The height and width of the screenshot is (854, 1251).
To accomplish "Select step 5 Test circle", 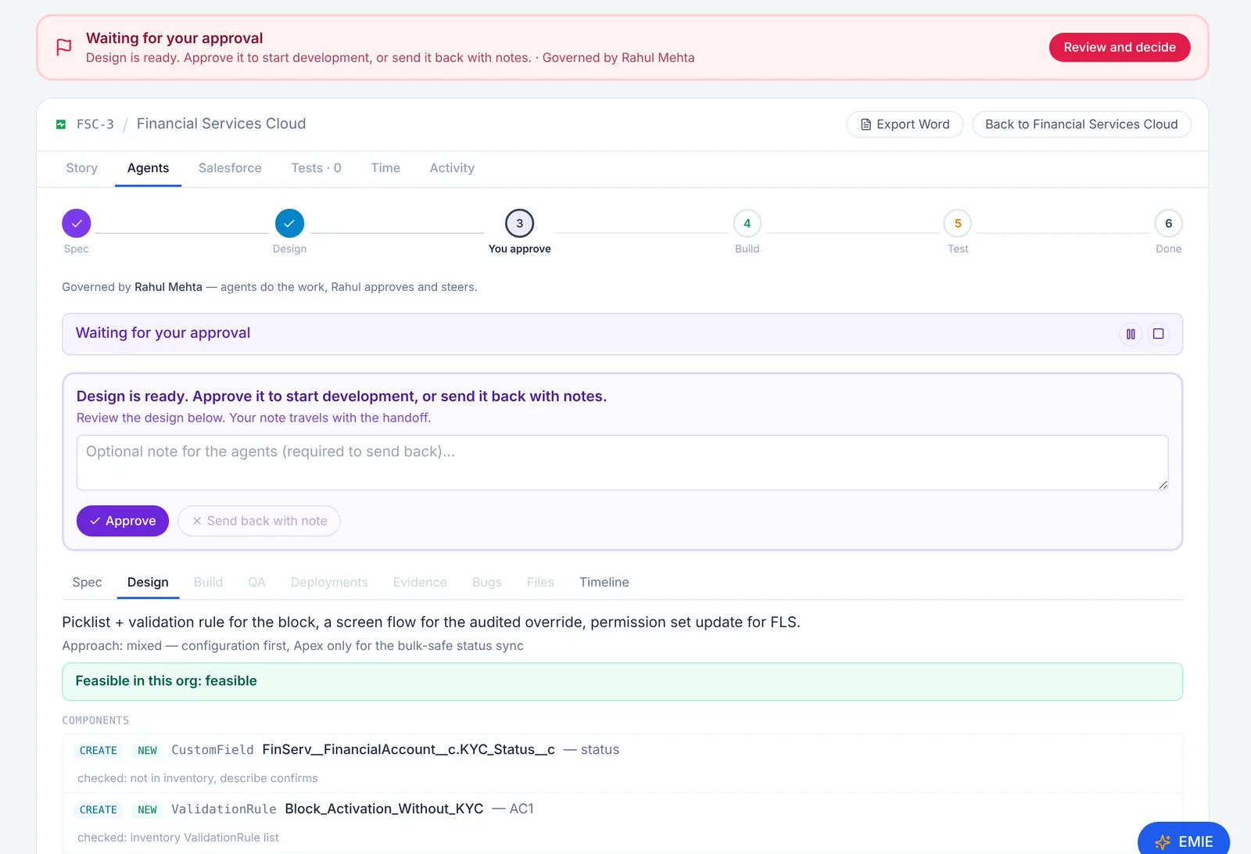I will pyautogui.click(x=958, y=224).
